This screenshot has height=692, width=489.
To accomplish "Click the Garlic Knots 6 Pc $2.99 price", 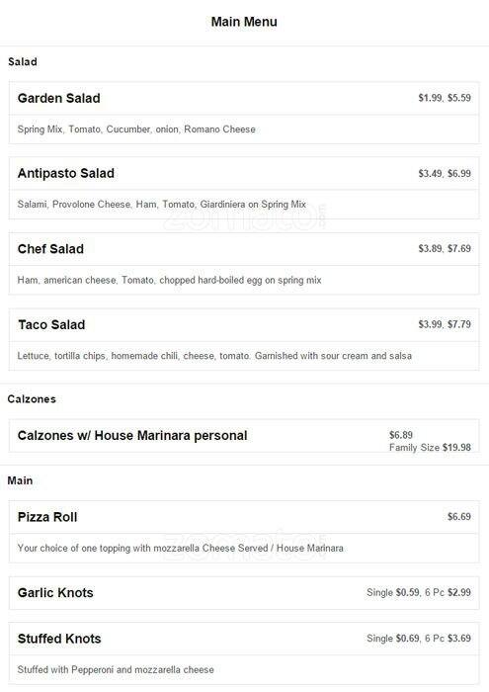I will (x=448, y=592).
